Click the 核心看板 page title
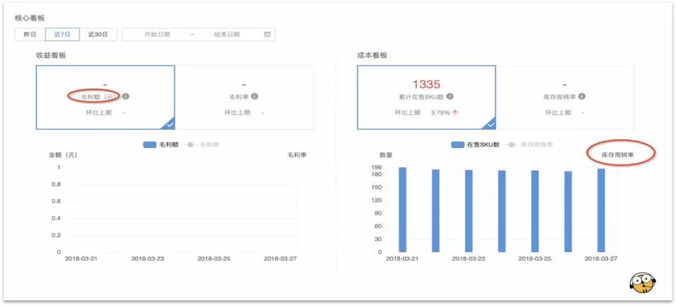 point(30,18)
